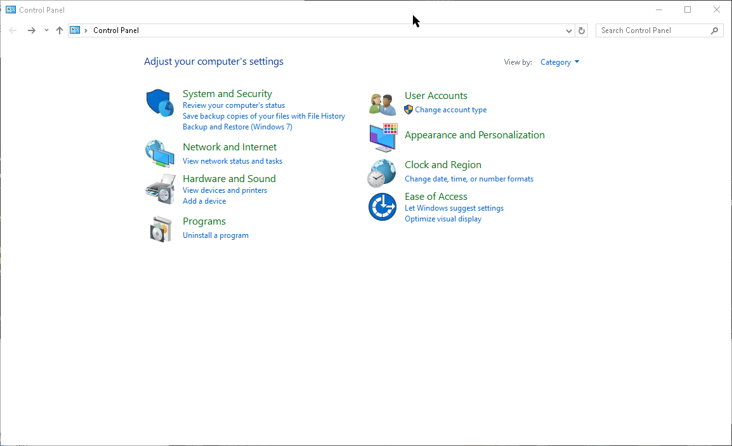Click the search magnifier icon
Viewport: 732px width, 446px height.
[714, 30]
